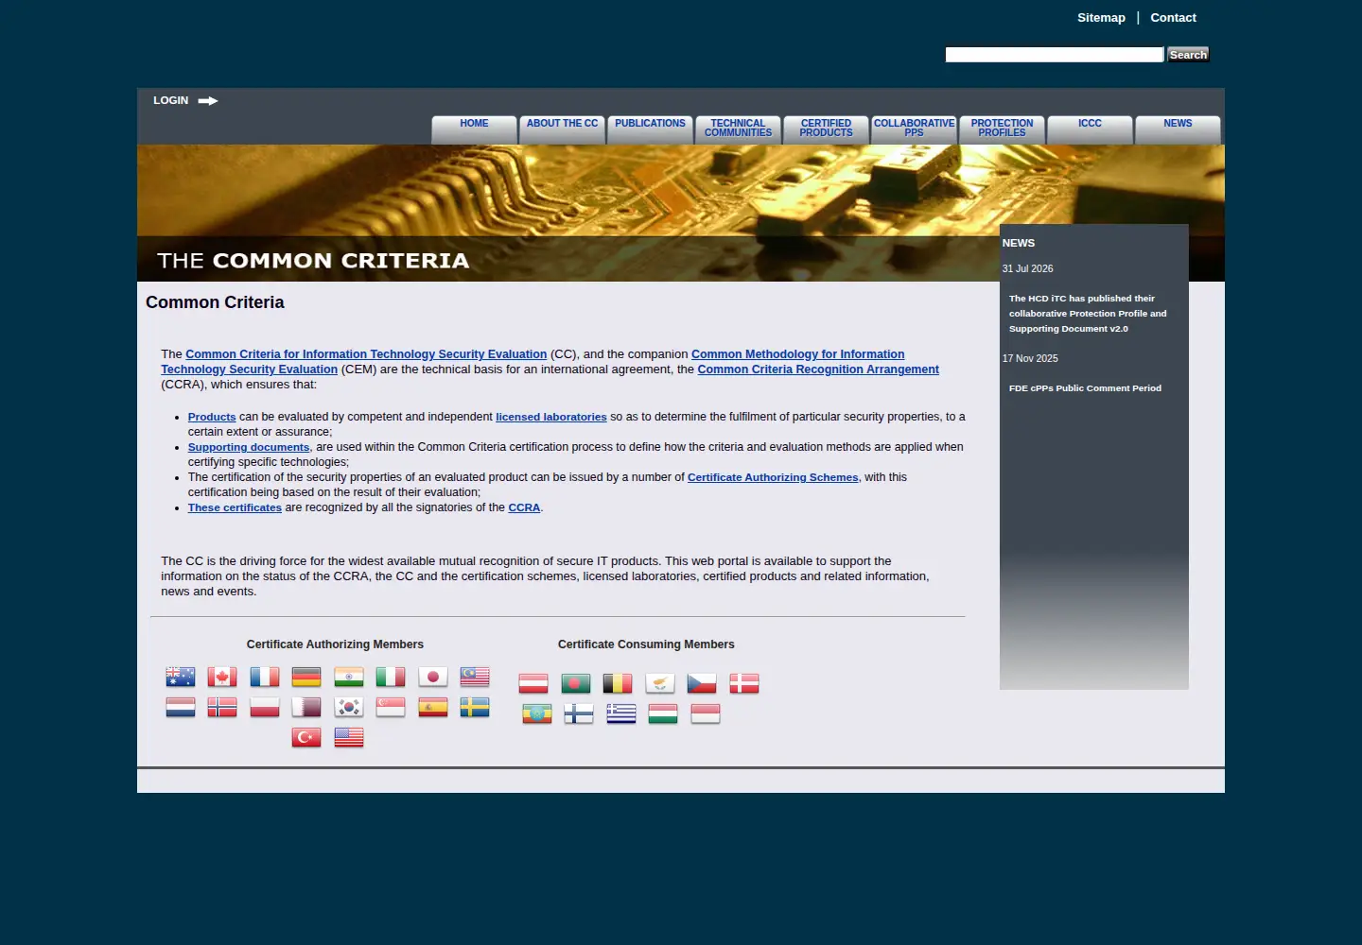Focus the search text field
The image size is (1362, 945).
(1055, 55)
